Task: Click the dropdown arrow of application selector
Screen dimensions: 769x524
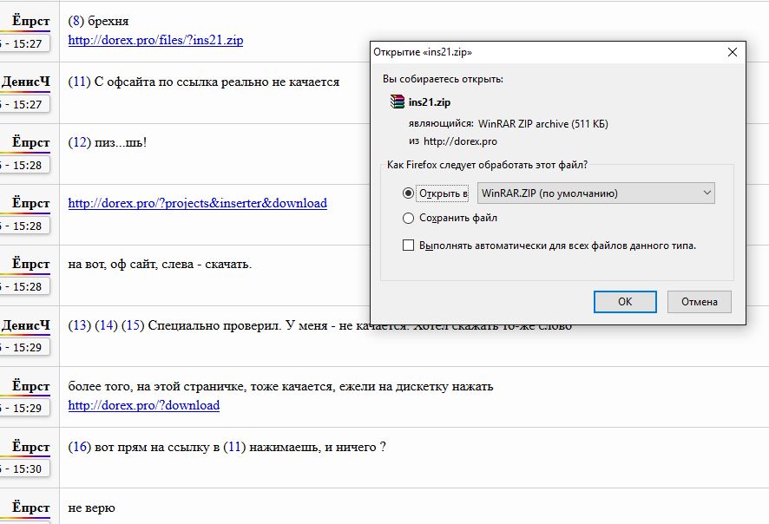Action: click(x=707, y=193)
